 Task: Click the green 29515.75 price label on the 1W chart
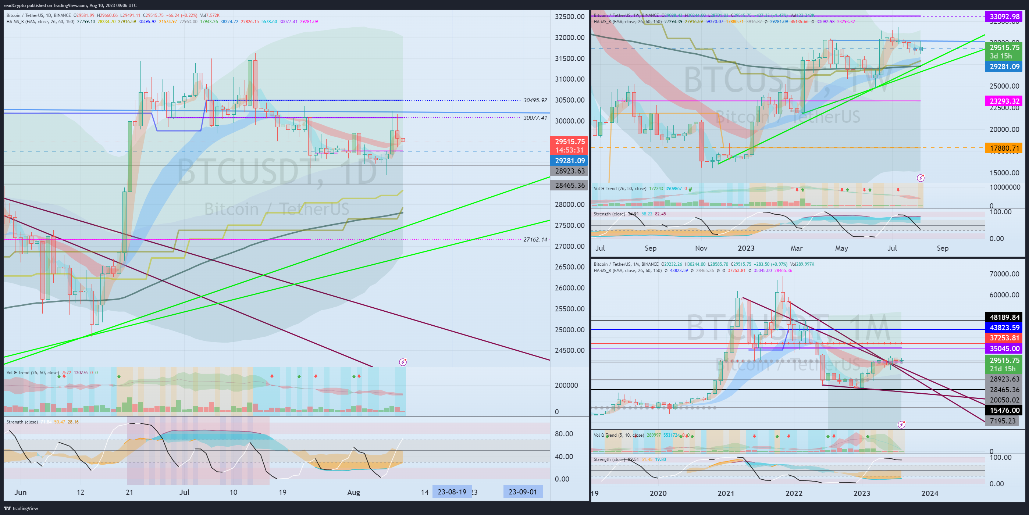[x=1004, y=51]
